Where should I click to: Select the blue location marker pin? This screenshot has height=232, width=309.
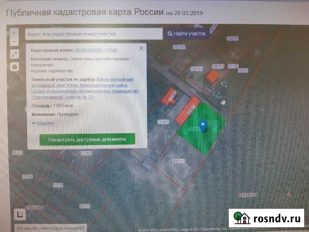203,126
